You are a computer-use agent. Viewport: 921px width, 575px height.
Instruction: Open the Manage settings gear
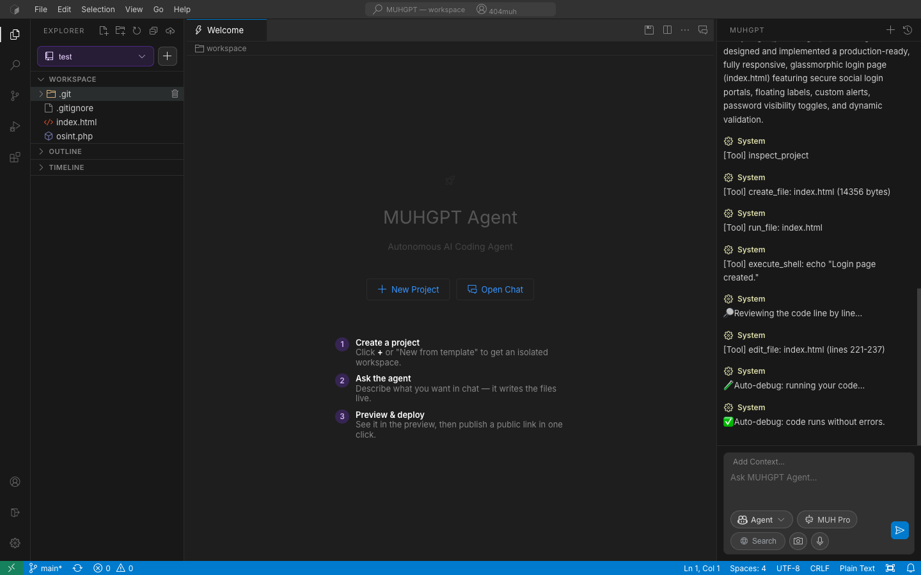point(15,543)
